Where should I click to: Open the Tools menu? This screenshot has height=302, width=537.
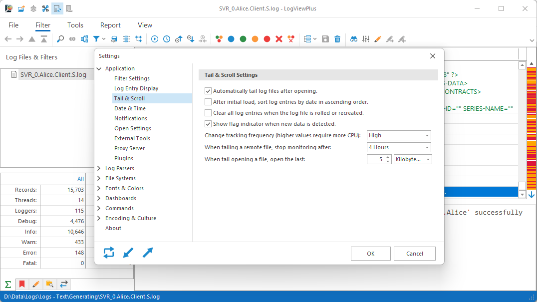[x=75, y=25]
